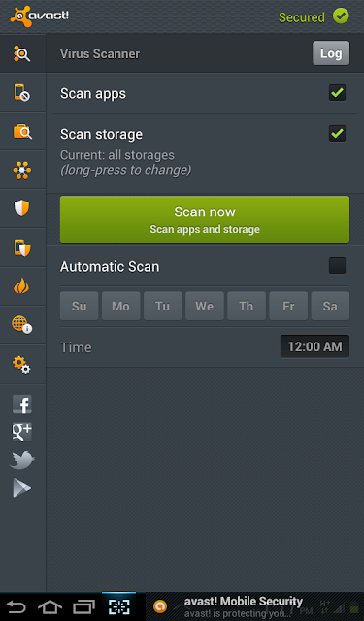Select the Mo day button
Screen dimensions: 364x621
tap(120, 306)
